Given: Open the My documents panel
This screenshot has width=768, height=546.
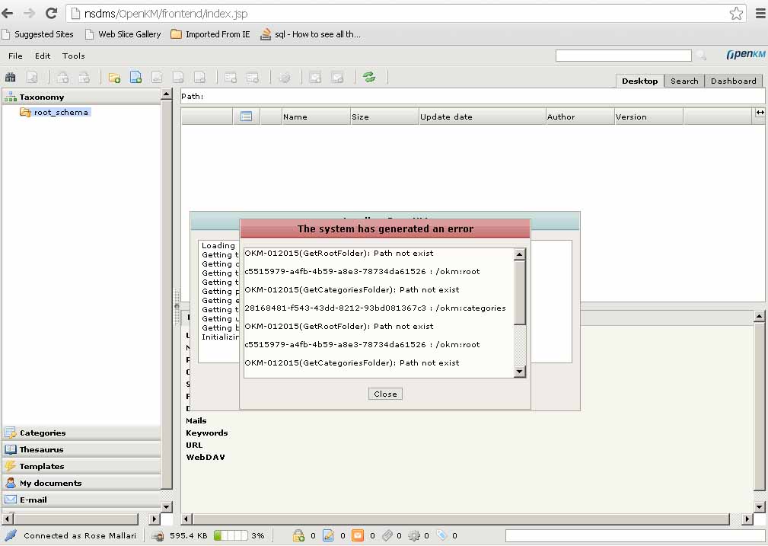Looking at the screenshot, I should [50, 483].
